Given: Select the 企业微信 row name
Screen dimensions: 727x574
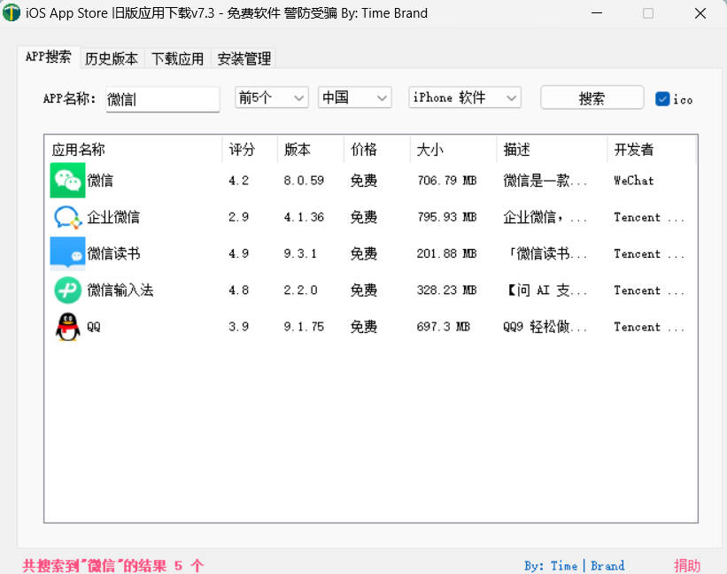Looking at the screenshot, I should click(x=113, y=217).
